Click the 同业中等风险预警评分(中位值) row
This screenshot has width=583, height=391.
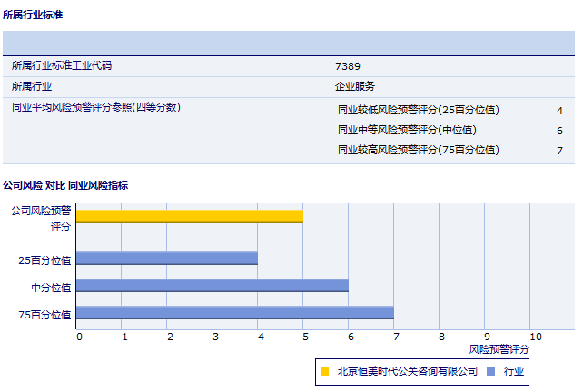point(406,130)
